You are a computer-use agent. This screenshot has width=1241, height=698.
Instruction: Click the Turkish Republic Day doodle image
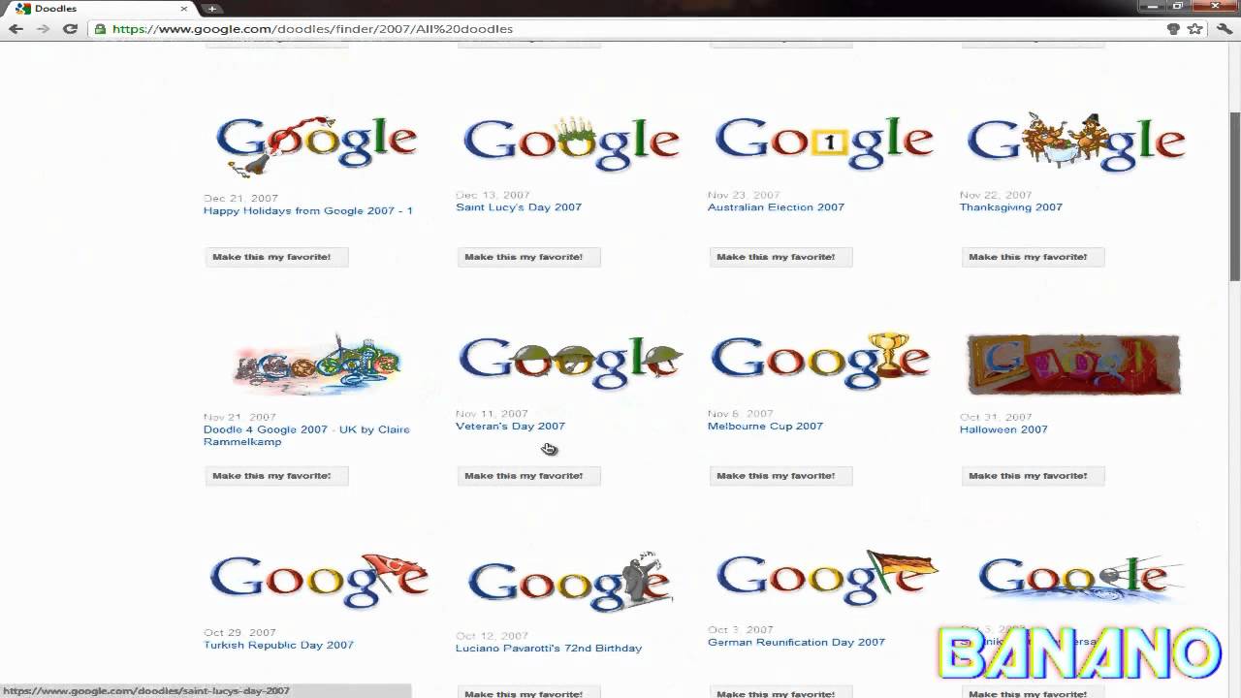(319, 581)
